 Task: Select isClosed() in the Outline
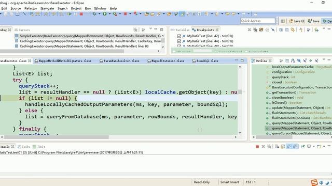[284, 103]
